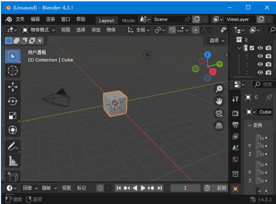
Task: Choose subtract selection mode icon
Action: coord(24,40)
